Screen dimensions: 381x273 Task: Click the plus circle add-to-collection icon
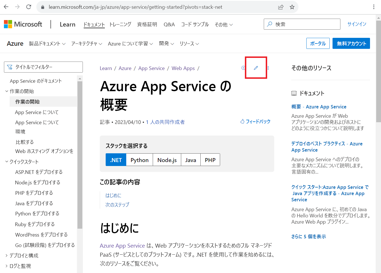tap(243, 68)
